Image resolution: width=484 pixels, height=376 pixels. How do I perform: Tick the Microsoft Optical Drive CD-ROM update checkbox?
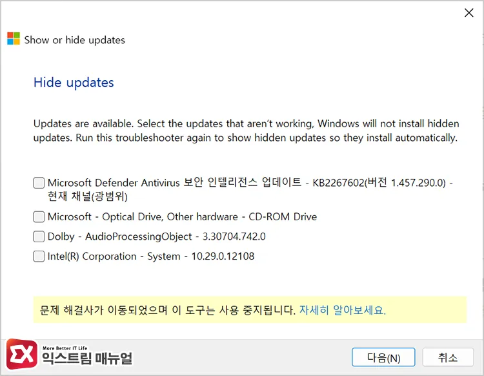click(x=39, y=216)
